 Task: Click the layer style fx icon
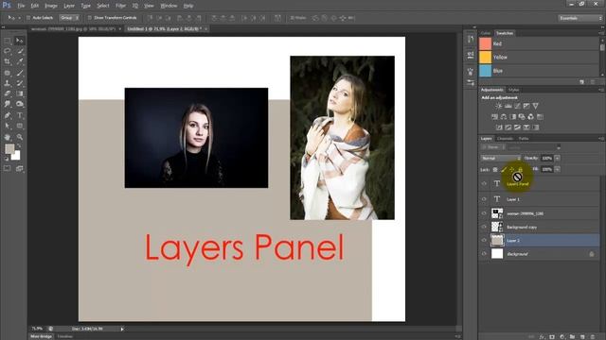542,336
